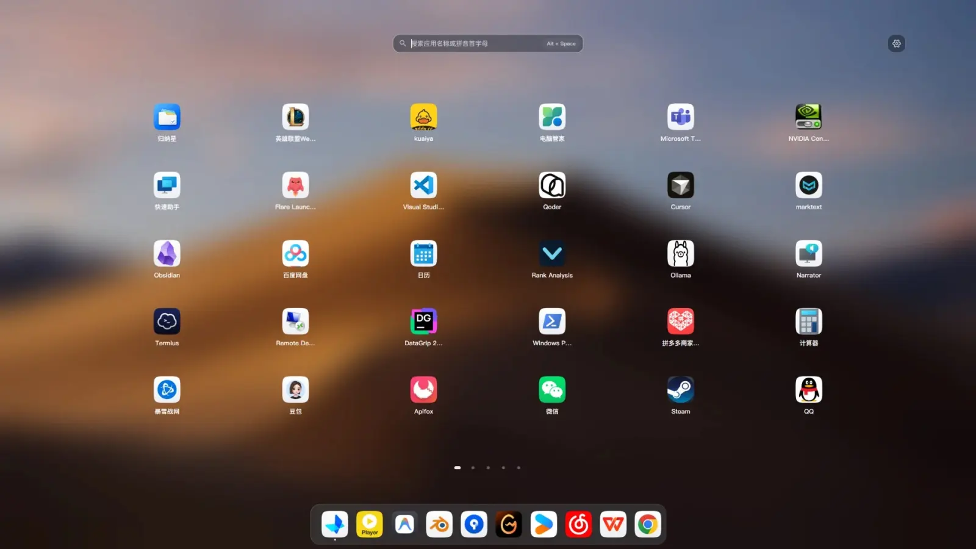Viewport: 976px width, 549px height.
Task: Open the 快捷助手 app
Action: tap(167, 185)
